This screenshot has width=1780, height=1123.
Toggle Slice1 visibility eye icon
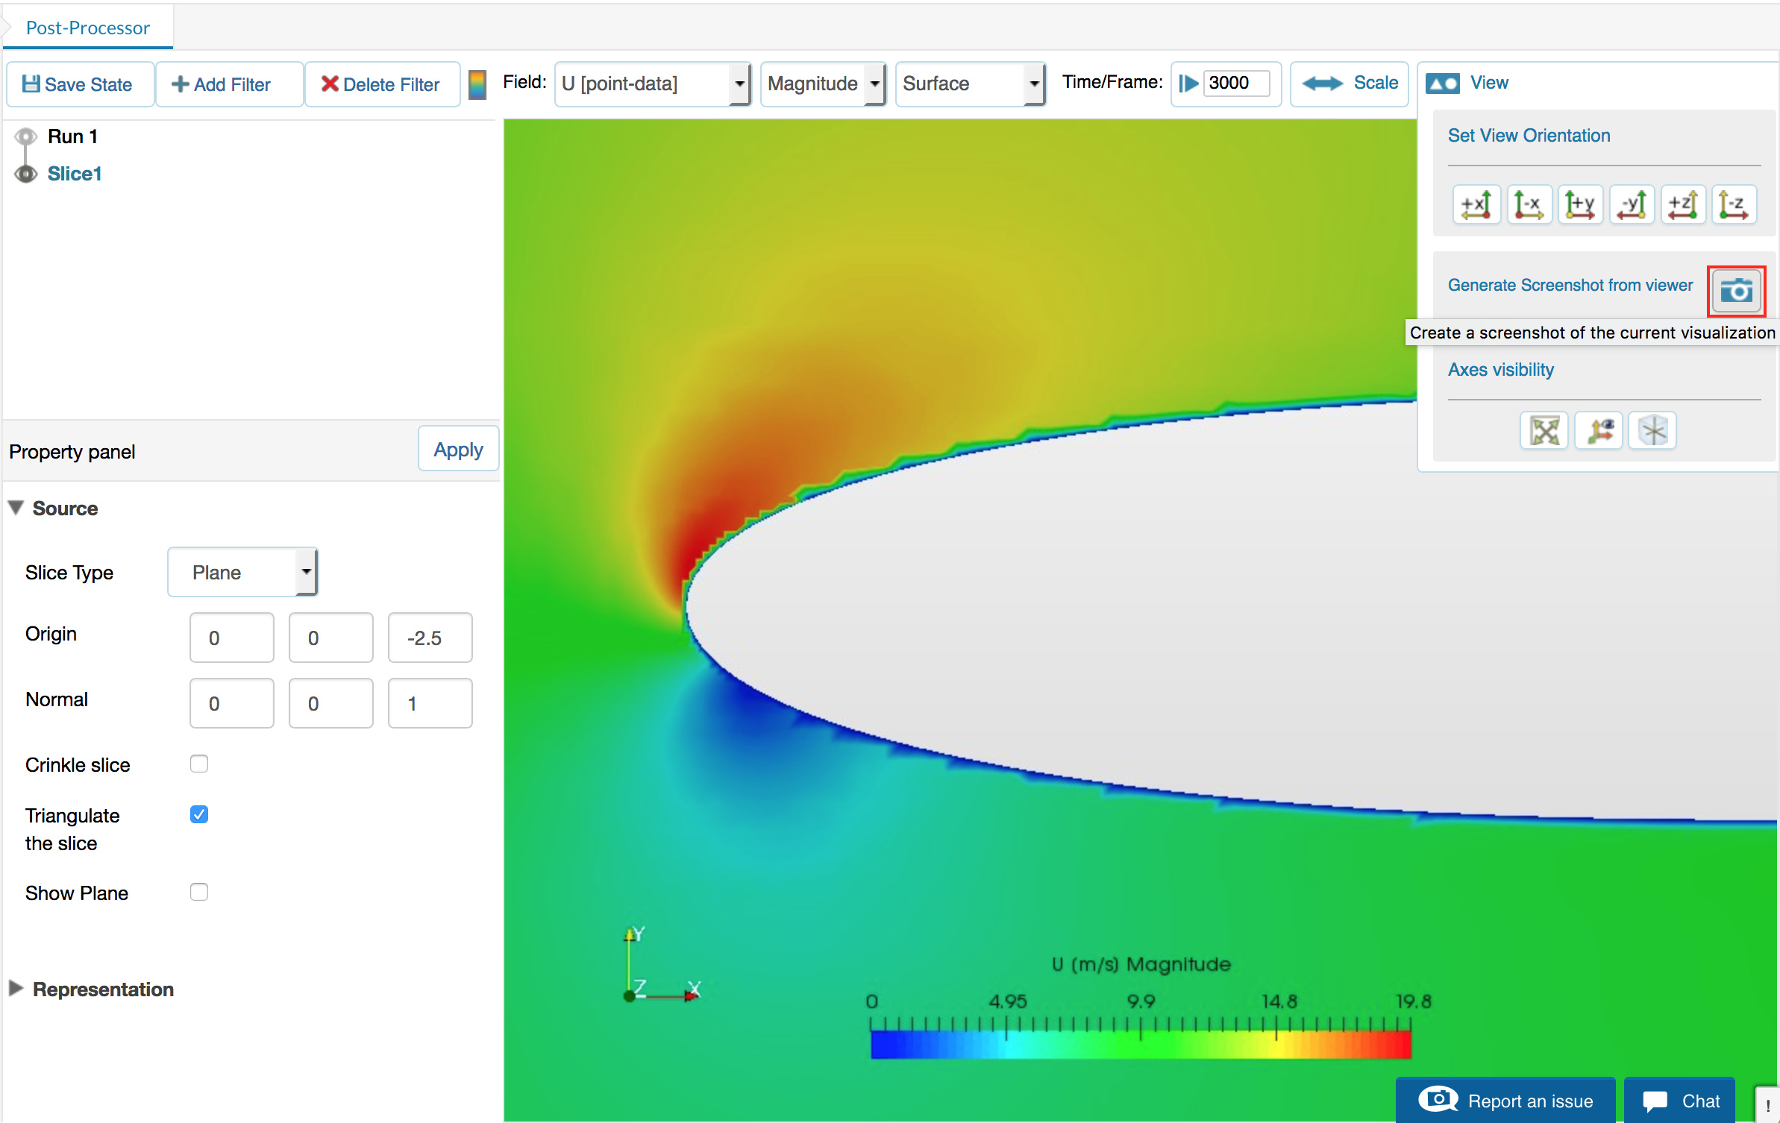coord(26,174)
